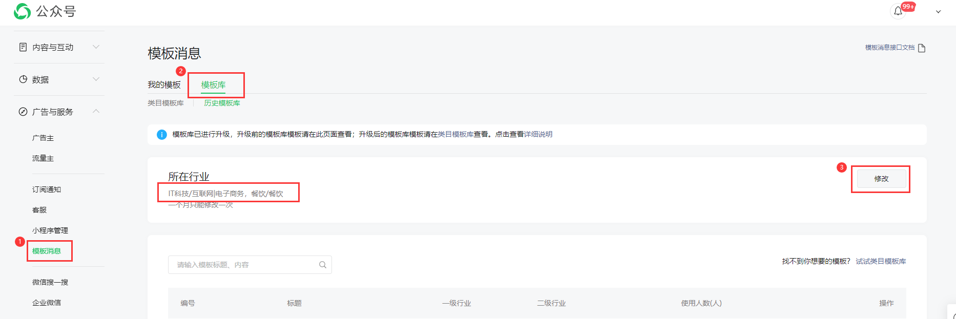Click the document icon beside 模板消息接口文档
Image resolution: width=956 pixels, height=319 pixels.
tap(922, 48)
